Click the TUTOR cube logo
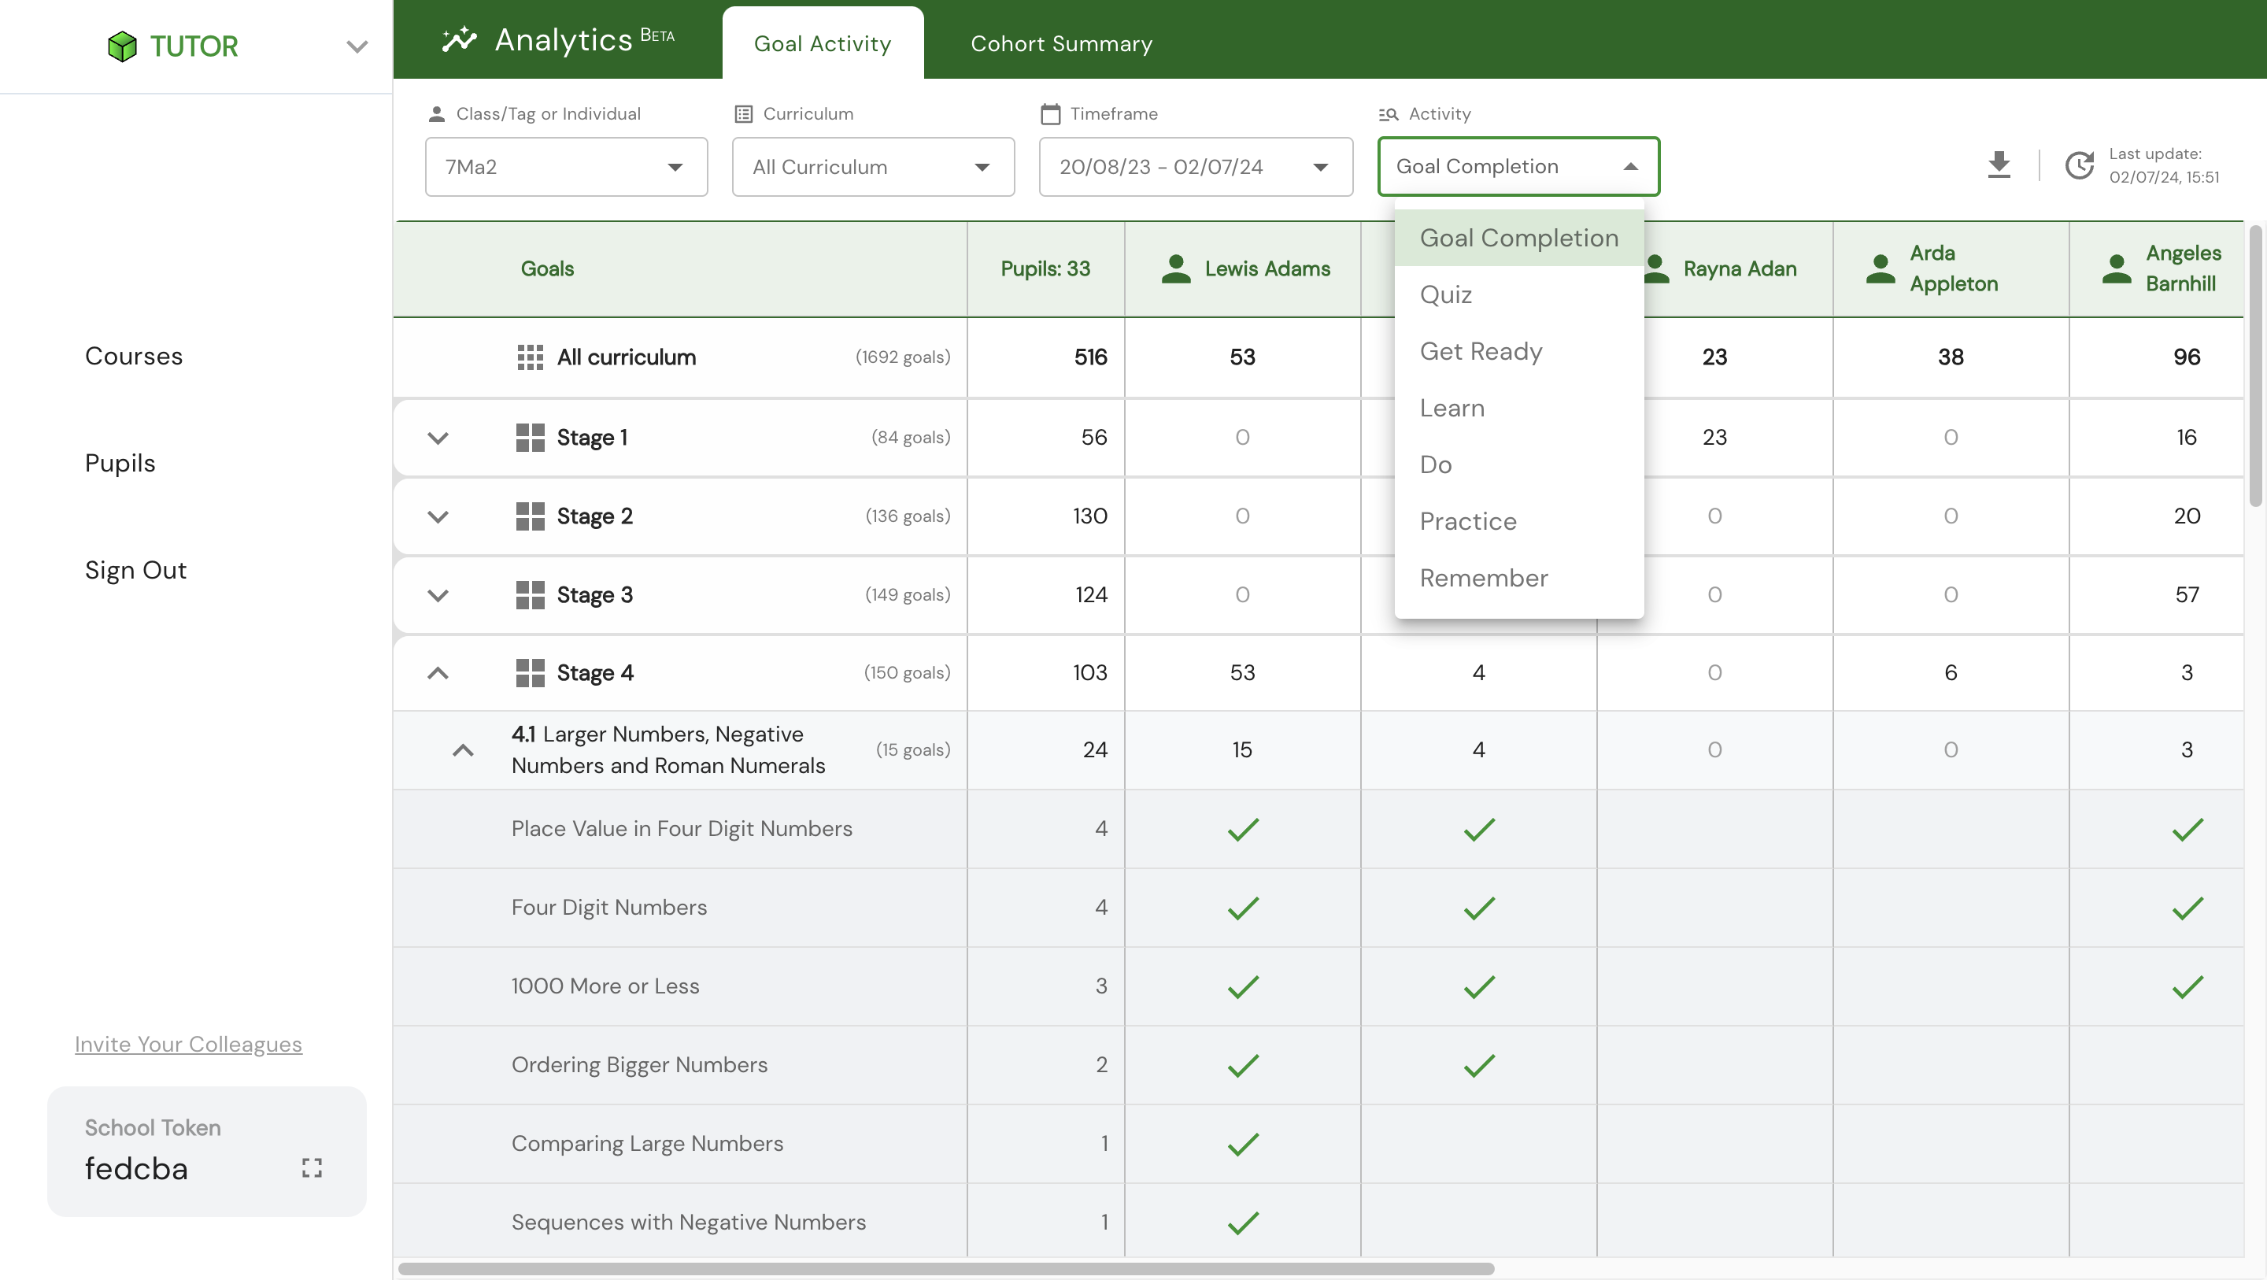Image resolution: width=2267 pixels, height=1280 pixels. (x=121, y=46)
